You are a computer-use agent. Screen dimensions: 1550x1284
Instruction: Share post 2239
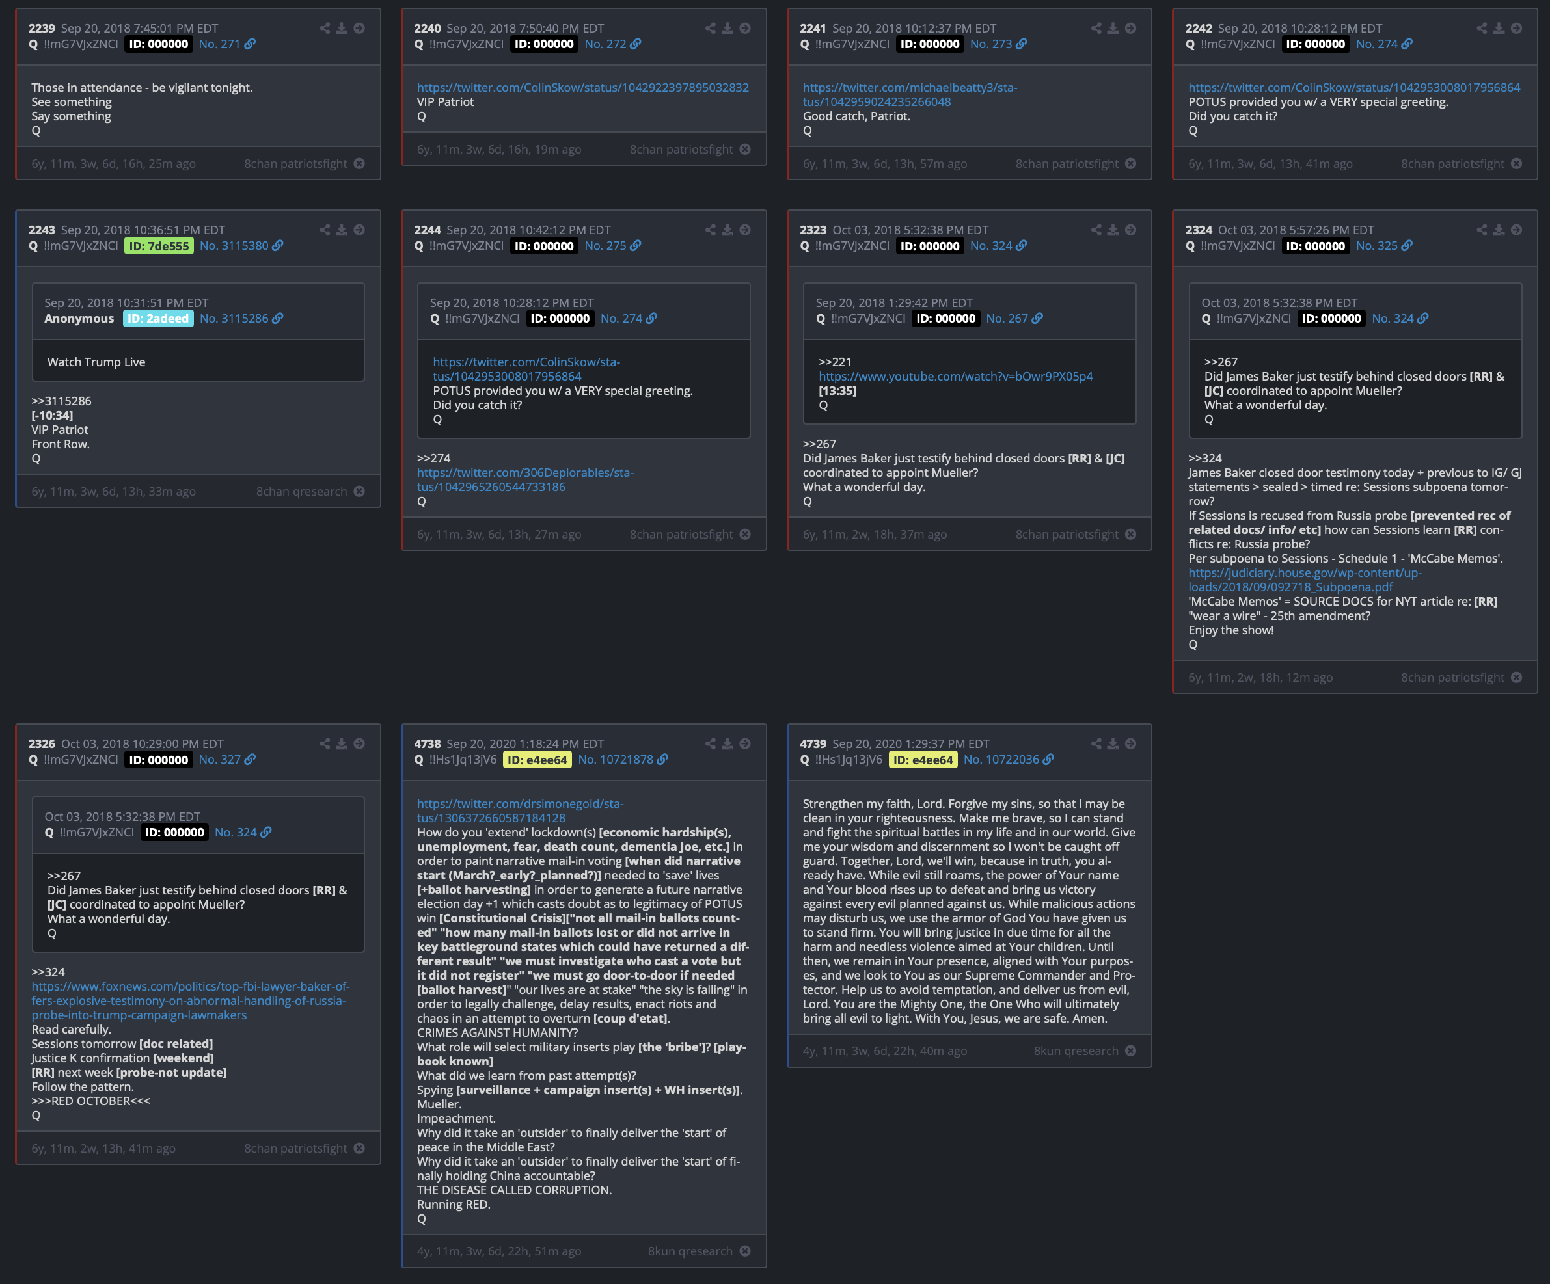coord(325,28)
